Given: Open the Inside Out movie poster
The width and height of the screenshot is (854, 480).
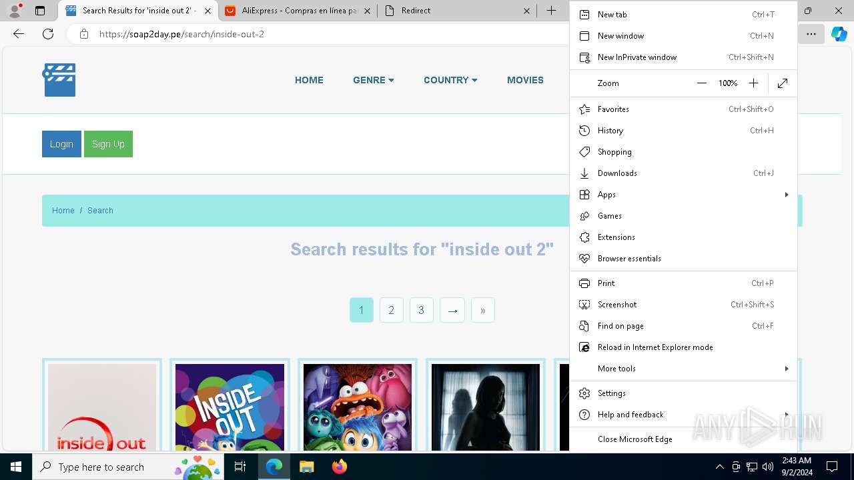Looking at the screenshot, I should (x=230, y=407).
